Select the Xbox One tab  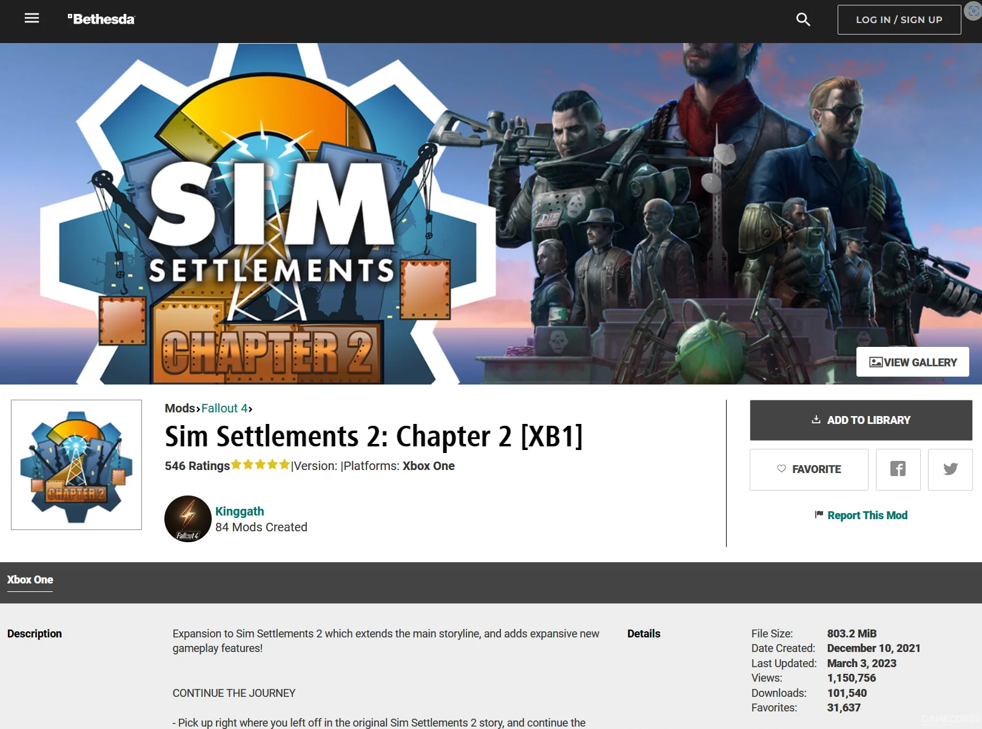pyautogui.click(x=30, y=580)
